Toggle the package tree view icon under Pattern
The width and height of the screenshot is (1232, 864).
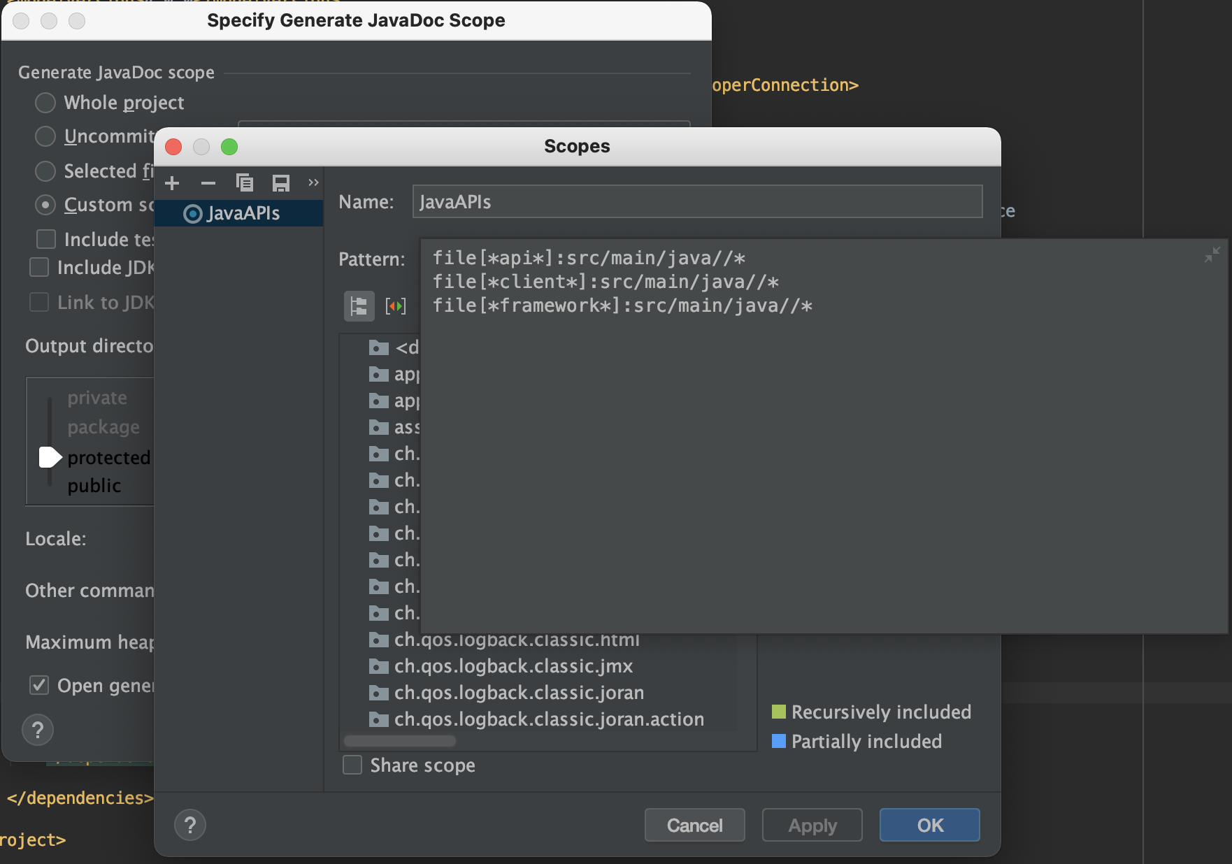tap(359, 306)
